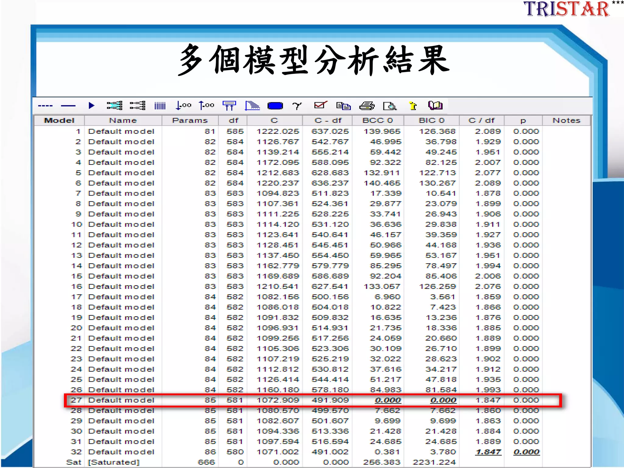
Task: Click BCC 0 value 256.383
Action: point(382,462)
